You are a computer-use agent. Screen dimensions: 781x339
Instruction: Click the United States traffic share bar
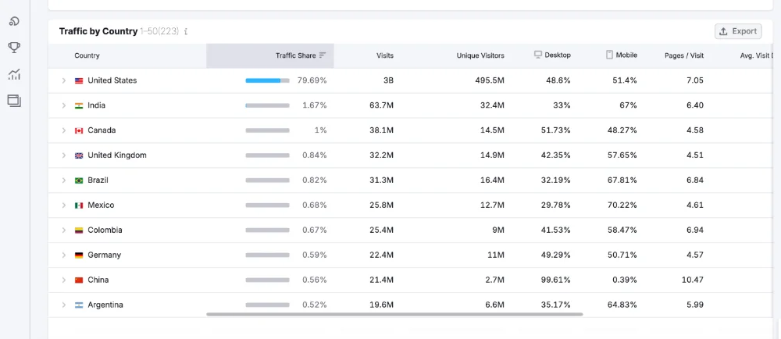(x=267, y=80)
